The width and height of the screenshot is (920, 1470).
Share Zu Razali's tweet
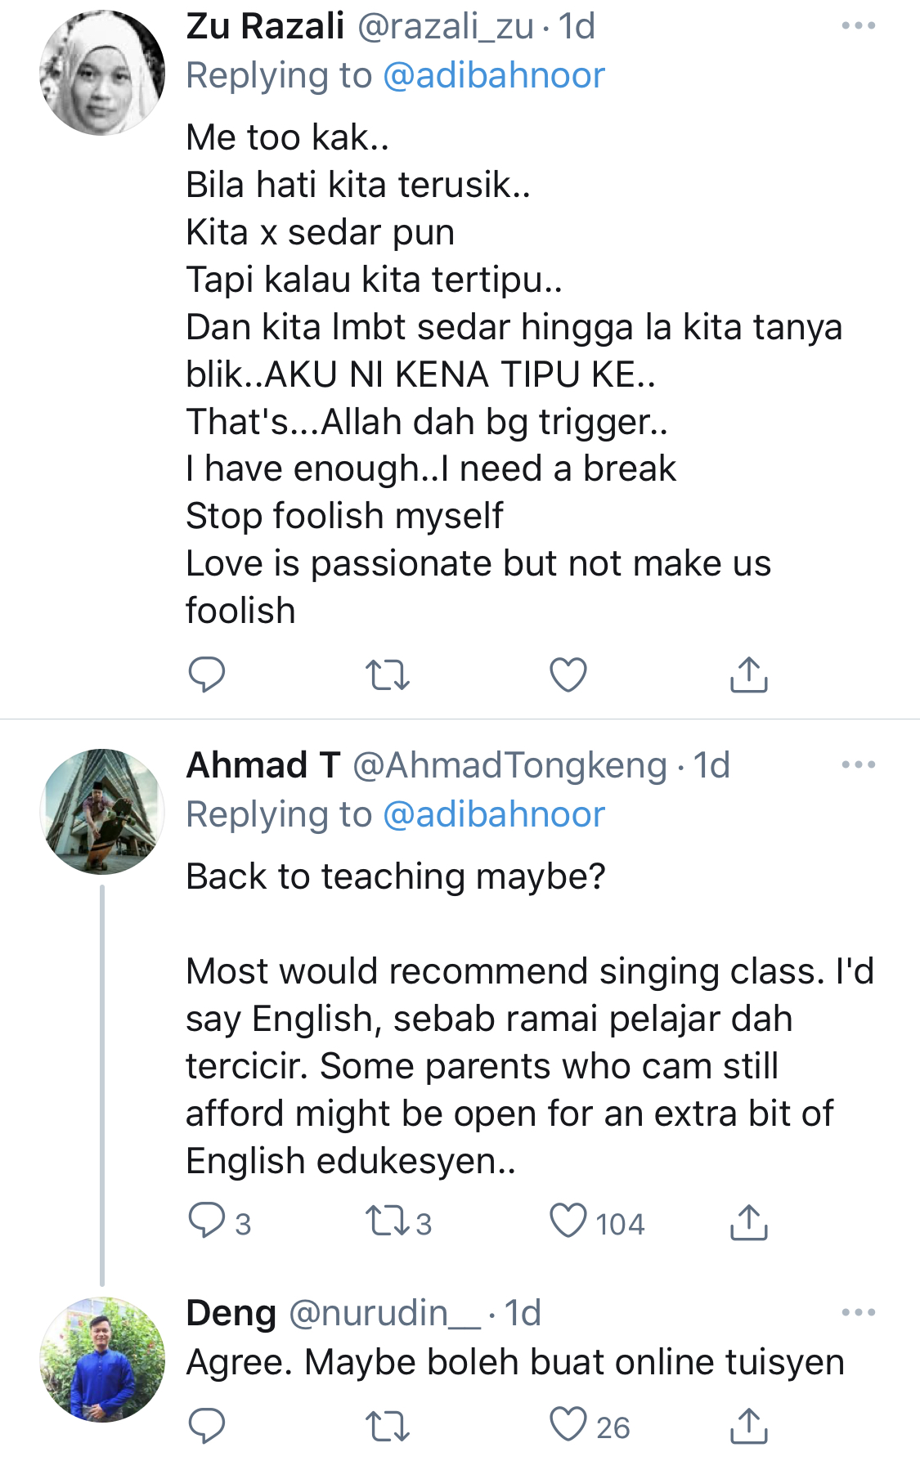[748, 674]
